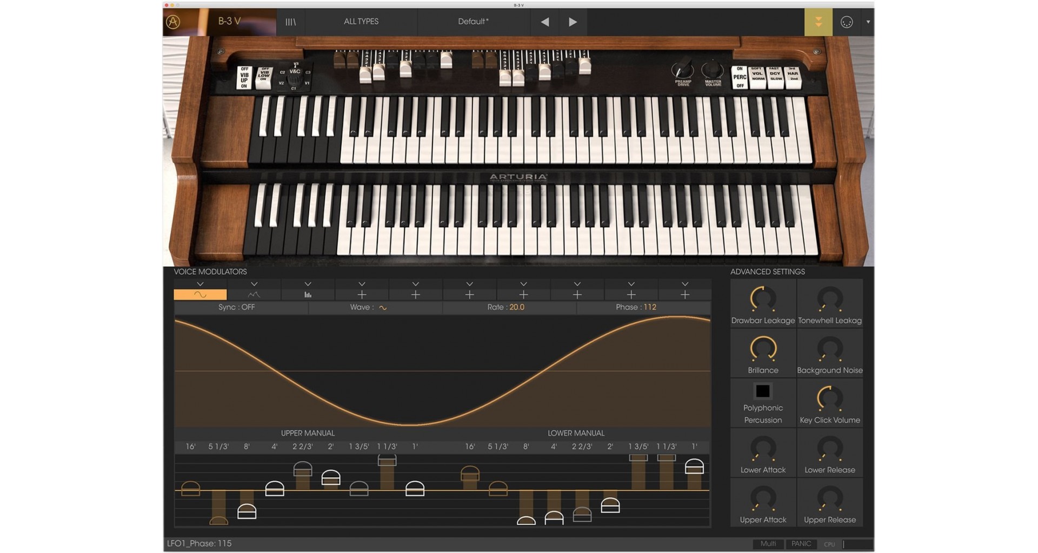Collapse the advanced panel with yellow arrows button
The width and height of the screenshot is (1038, 553).
tap(818, 22)
